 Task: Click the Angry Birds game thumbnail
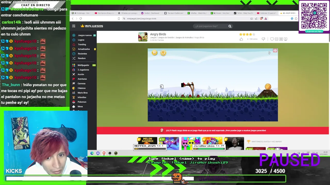tap(143, 37)
